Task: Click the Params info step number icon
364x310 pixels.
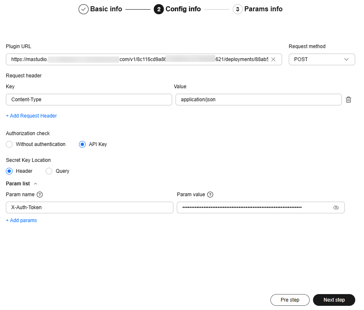Action: coord(237,9)
